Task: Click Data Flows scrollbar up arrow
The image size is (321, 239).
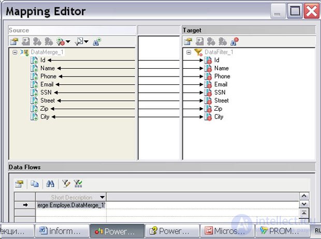Action: (x=304, y=196)
